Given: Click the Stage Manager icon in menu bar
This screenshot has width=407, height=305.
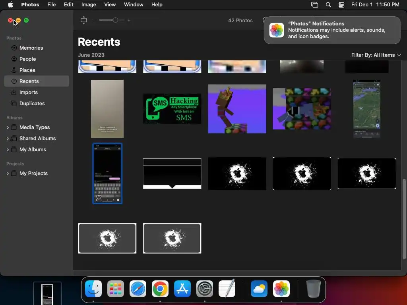Looking at the screenshot, I should click(x=314, y=5).
